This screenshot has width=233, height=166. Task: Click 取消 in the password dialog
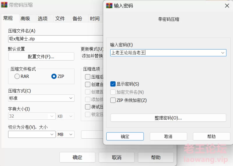pyautogui.click(x=168, y=136)
